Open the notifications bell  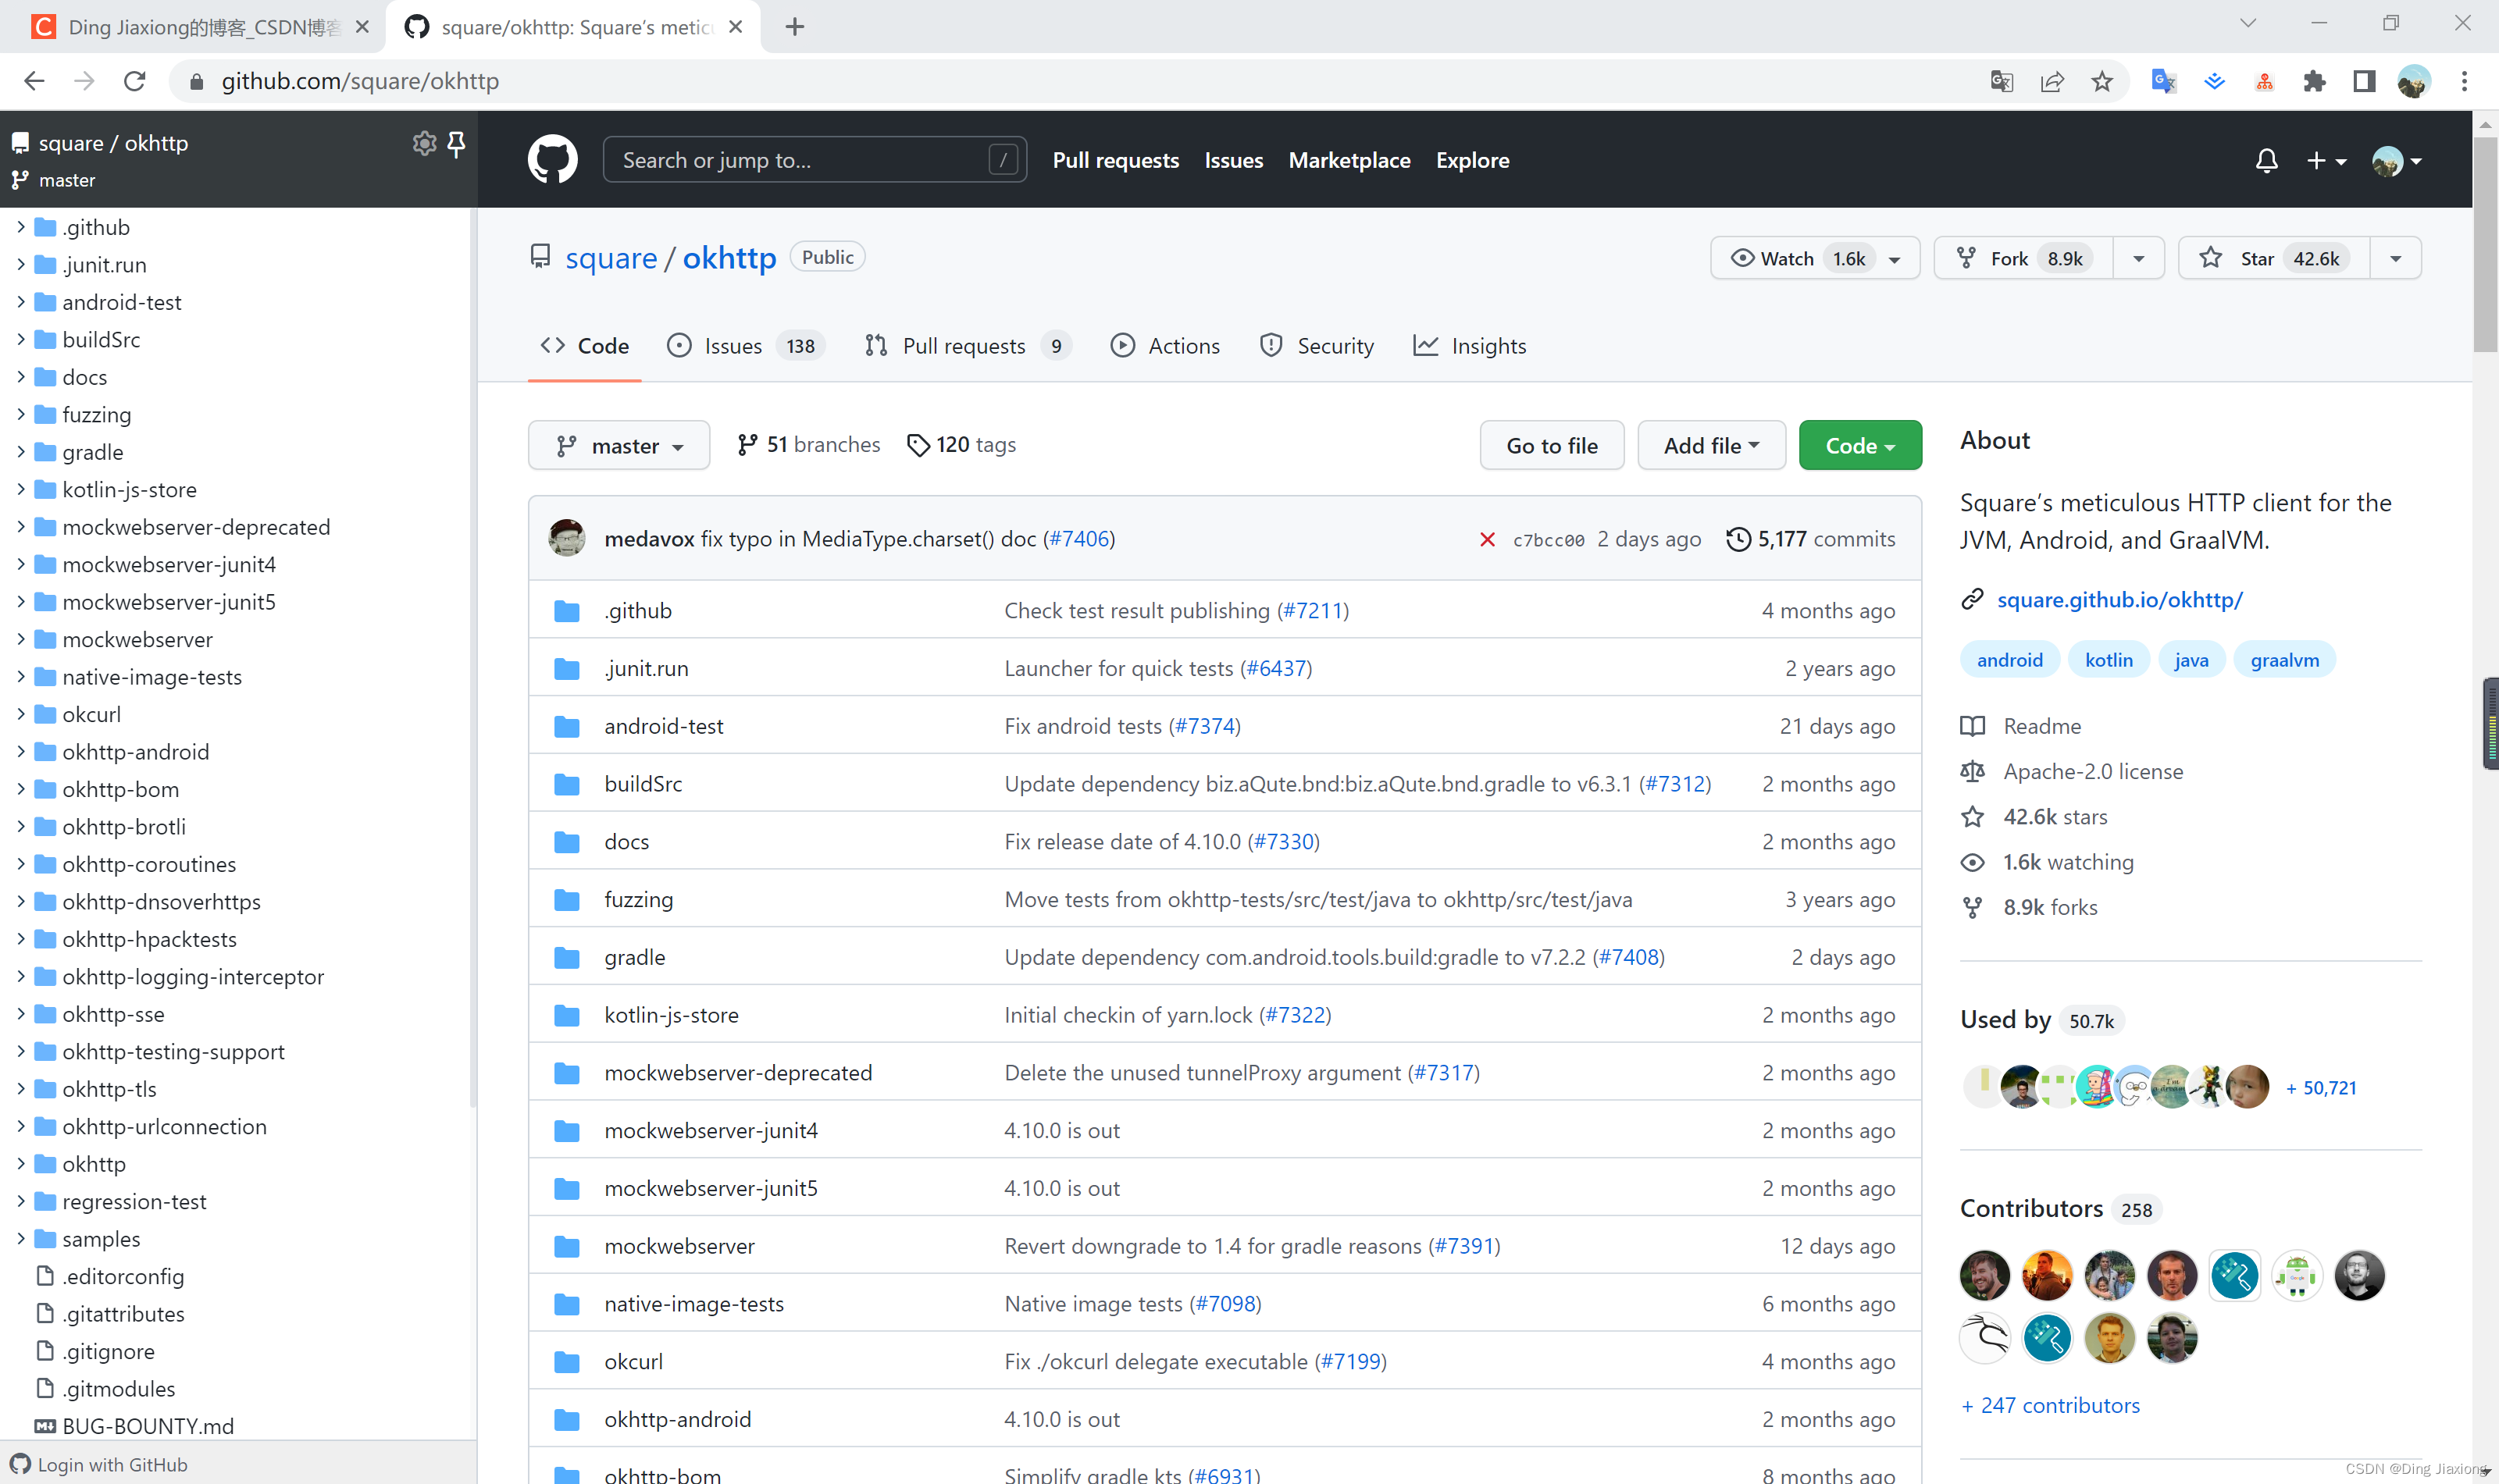[x=2266, y=160]
